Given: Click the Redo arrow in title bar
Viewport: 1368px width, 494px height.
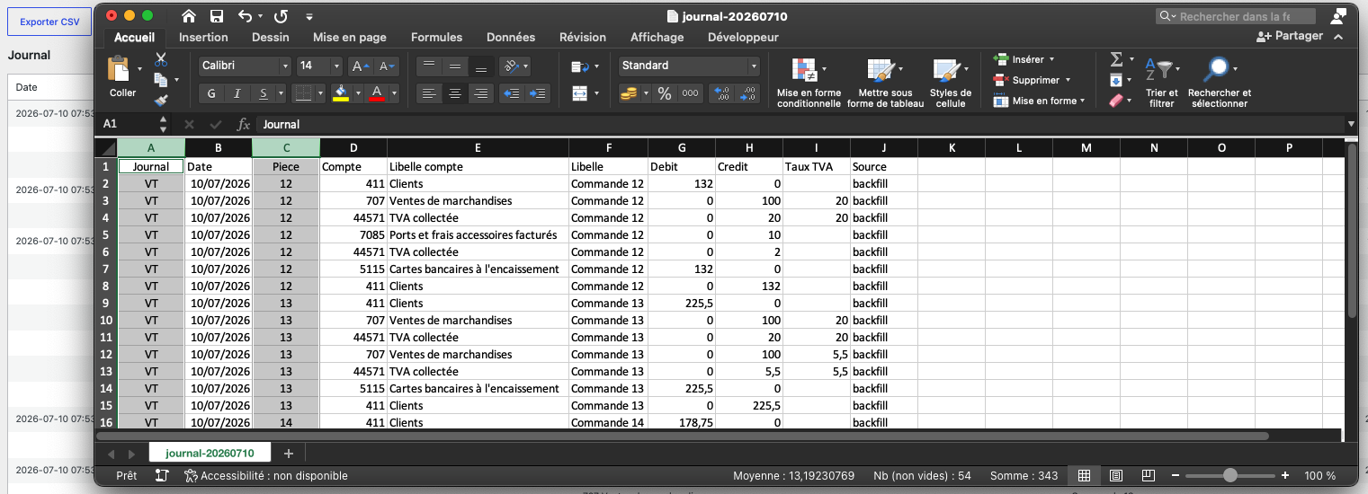Looking at the screenshot, I should click(281, 16).
